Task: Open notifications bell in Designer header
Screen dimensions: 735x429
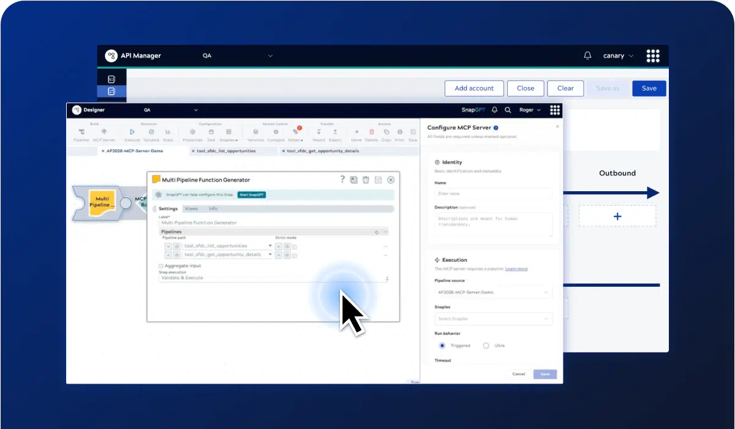Action: (494, 110)
